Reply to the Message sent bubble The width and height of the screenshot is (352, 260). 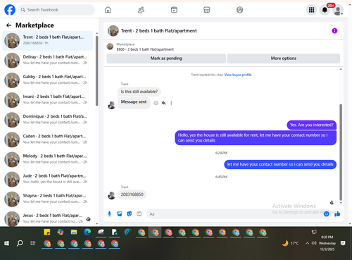(x=163, y=103)
